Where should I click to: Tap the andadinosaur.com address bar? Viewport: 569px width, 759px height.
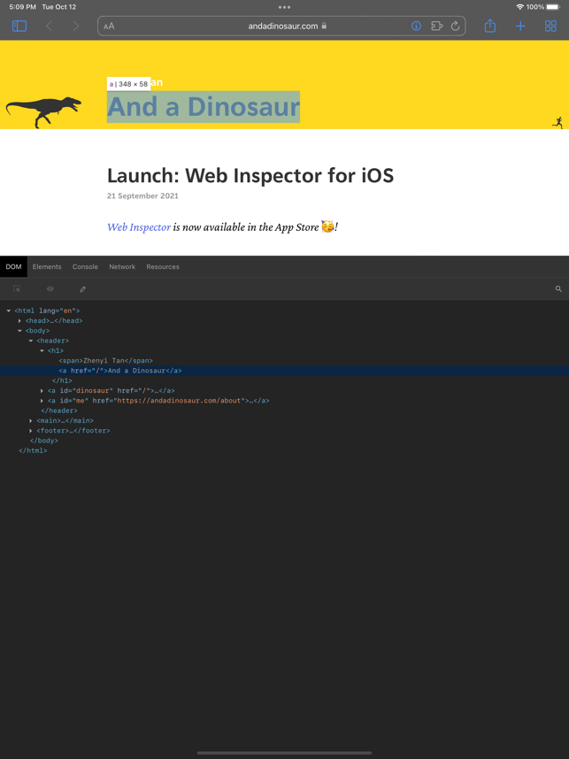click(x=281, y=27)
